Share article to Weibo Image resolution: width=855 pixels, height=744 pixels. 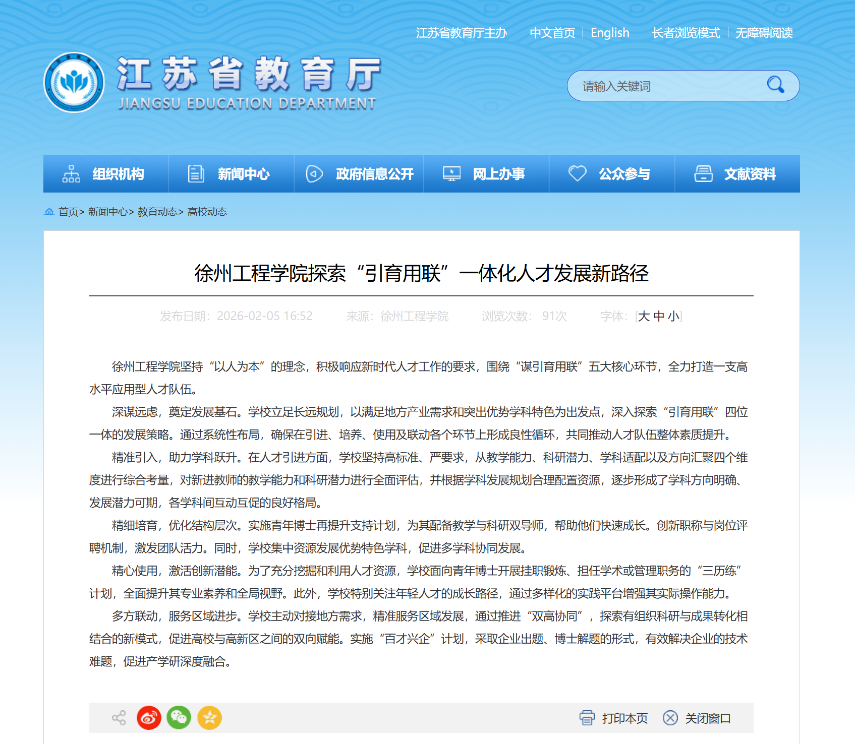(x=149, y=718)
